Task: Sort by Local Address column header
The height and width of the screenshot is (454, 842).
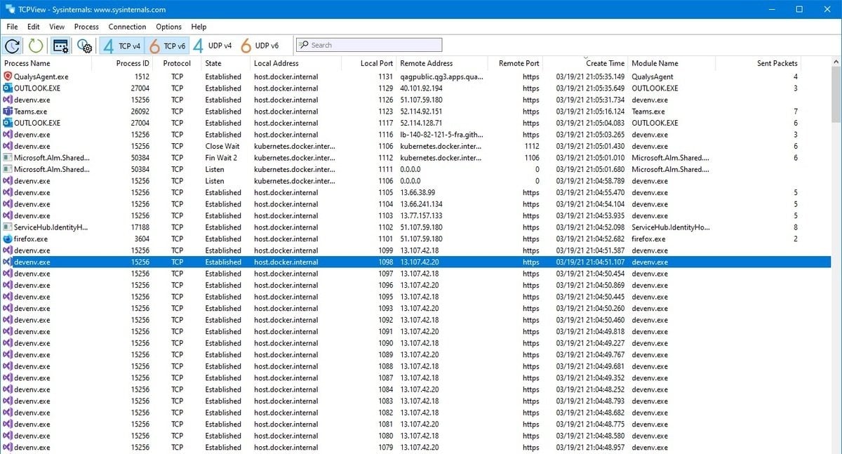Action: 295,63
